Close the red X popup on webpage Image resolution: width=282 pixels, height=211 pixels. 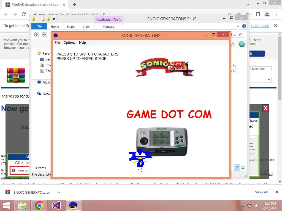(x=265, y=108)
